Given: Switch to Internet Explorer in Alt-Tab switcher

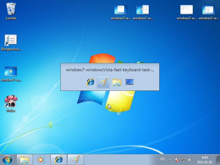Looking at the screenshot, I should (x=90, y=82).
